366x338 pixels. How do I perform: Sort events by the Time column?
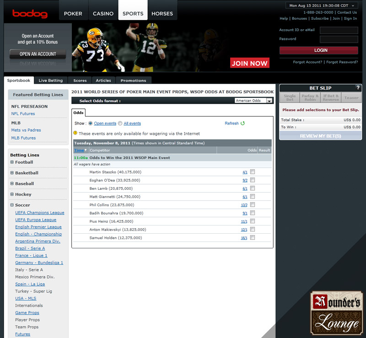(x=79, y=150)
